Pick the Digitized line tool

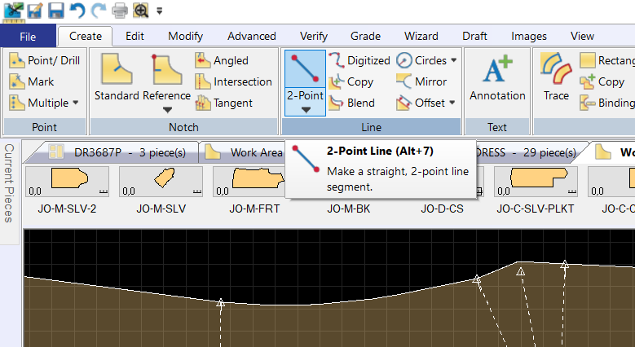pyautogui.click(x=359, y=60)
